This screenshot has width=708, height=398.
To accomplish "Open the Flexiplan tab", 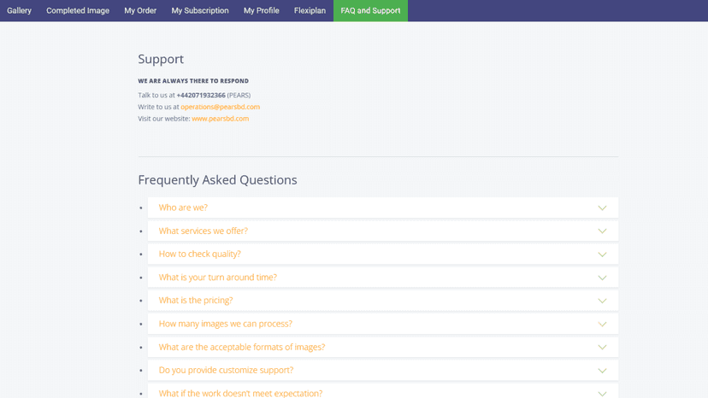I will 310,10.
